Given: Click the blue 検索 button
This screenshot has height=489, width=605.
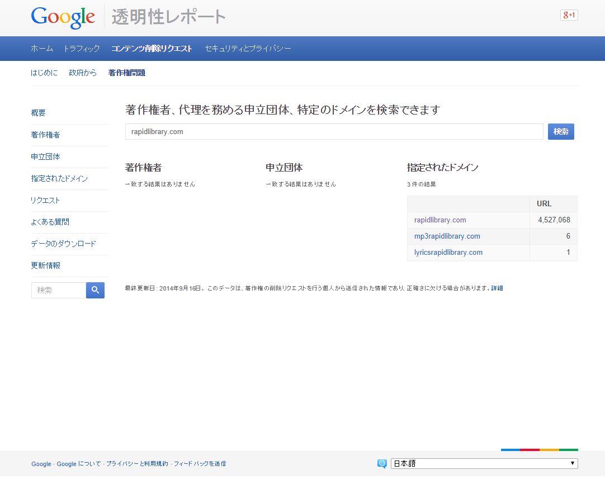Looking at the screenshot, I should coord(561,131).
